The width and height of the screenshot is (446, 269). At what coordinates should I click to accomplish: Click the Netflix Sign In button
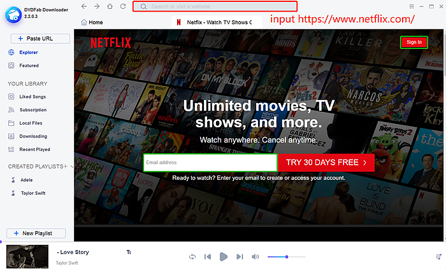tap(414, 42)
